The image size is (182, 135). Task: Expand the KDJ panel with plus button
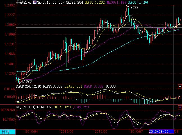[180, 107]
